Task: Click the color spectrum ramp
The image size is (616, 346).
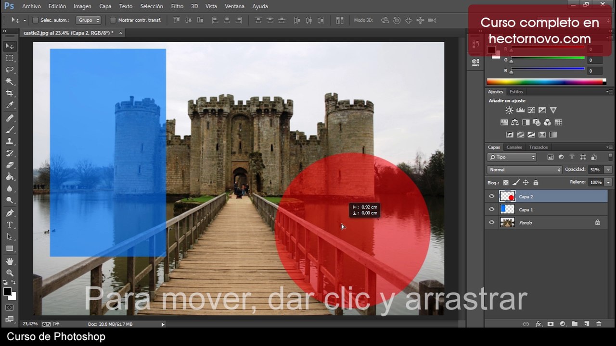Action: (546, 82)
